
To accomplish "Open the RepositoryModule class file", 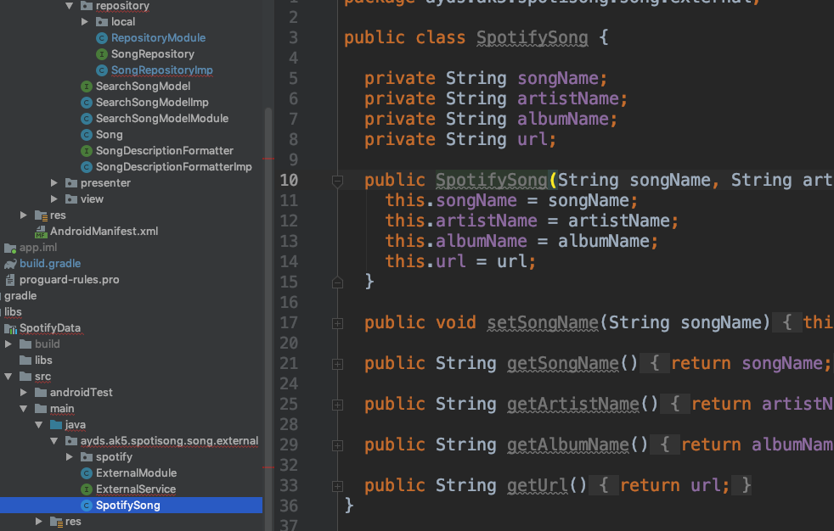I will click(158, 37).
